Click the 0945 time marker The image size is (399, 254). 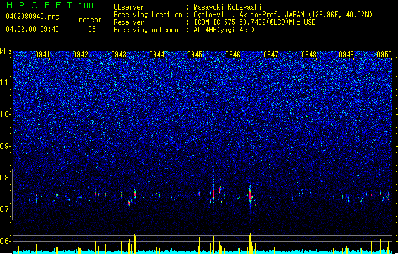(195, 55)
